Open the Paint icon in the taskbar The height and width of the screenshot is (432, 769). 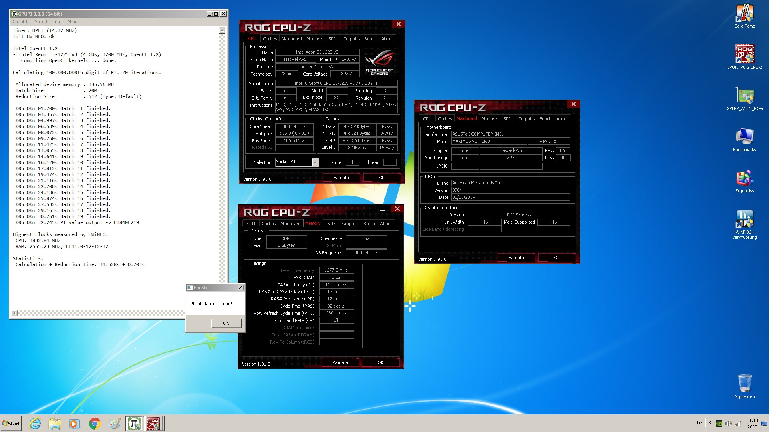click(x=115, y=424)
